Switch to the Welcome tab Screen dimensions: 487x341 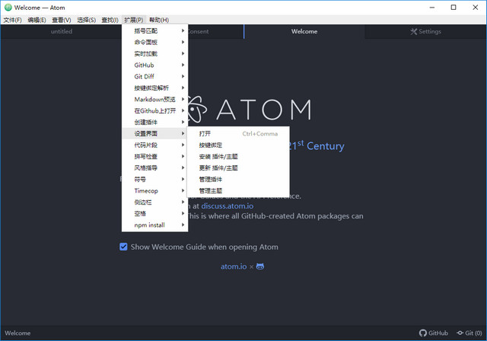304,31
